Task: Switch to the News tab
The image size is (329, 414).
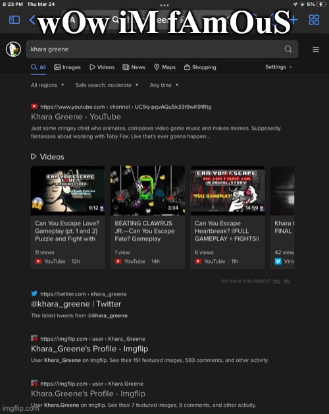Action: coord(134,67)
